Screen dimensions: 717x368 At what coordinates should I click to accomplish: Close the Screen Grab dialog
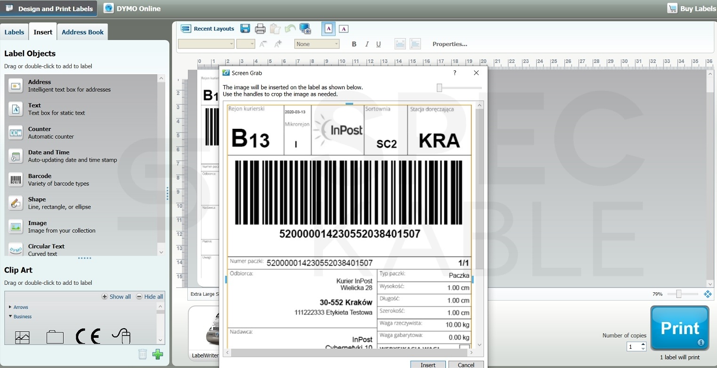(476, 73)
